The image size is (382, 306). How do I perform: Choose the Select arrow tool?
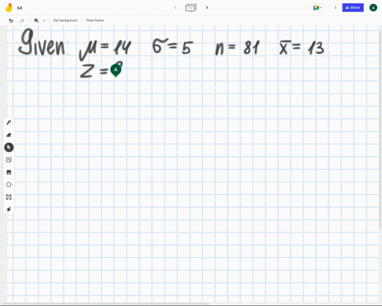(9, 147)
